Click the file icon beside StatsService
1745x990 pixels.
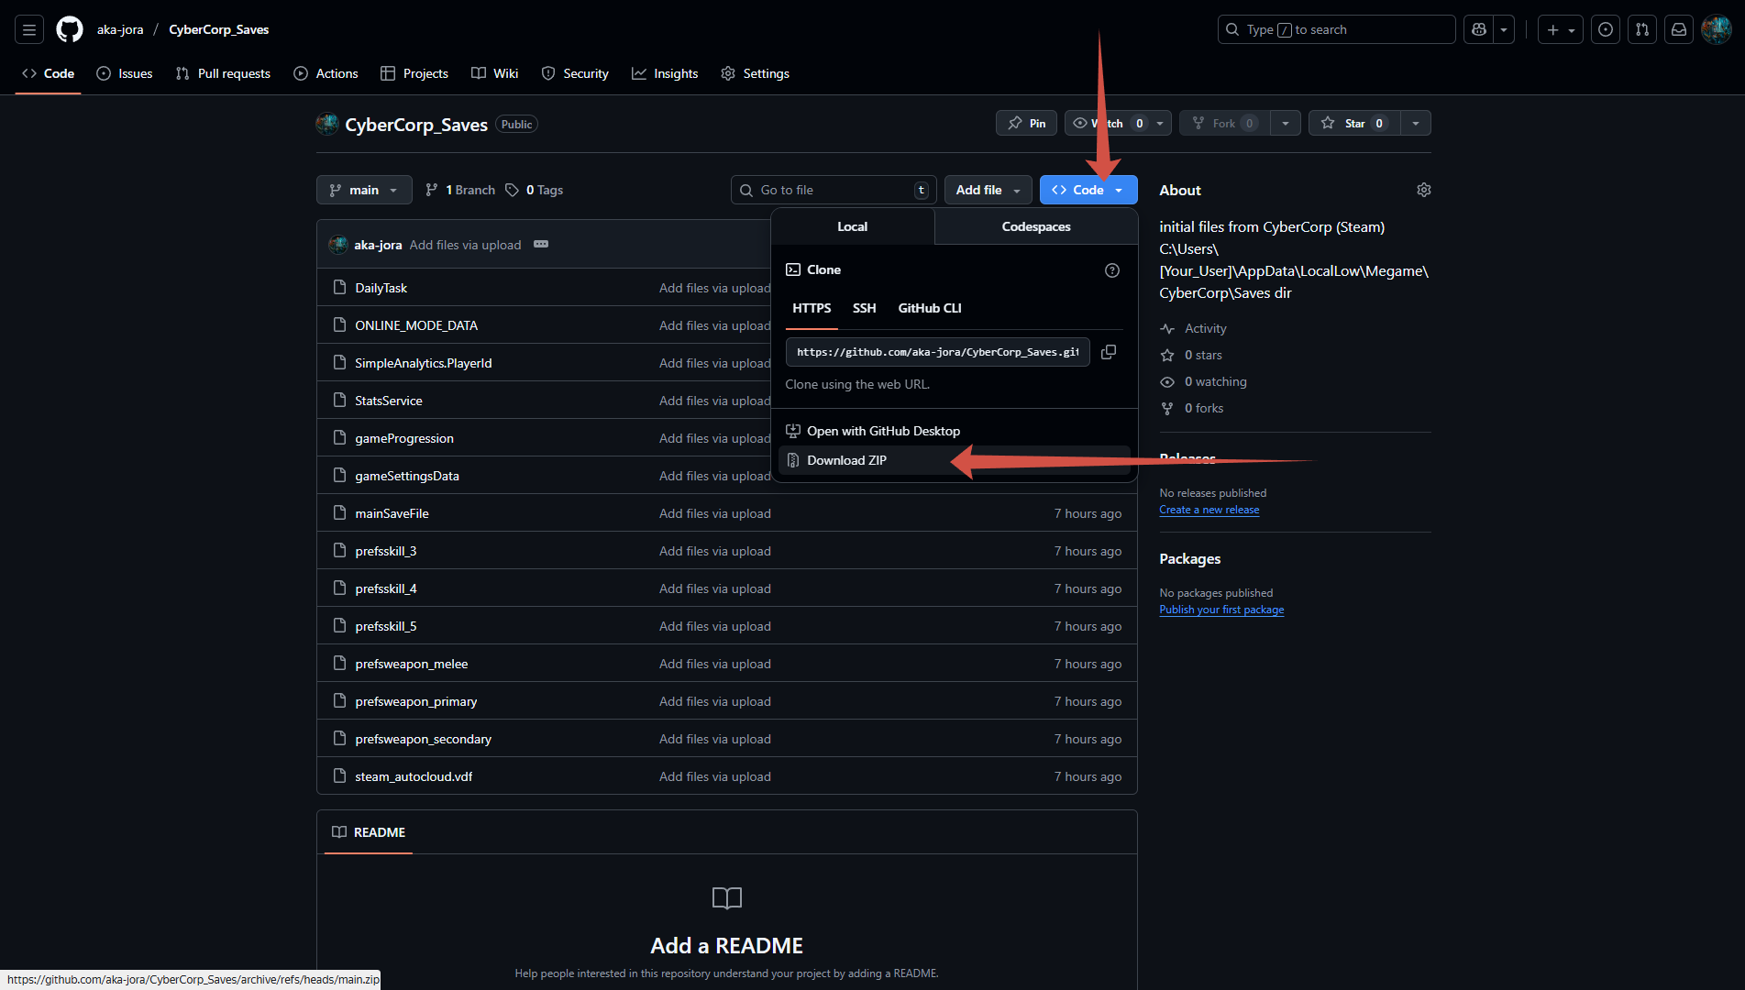pos(339,400)
